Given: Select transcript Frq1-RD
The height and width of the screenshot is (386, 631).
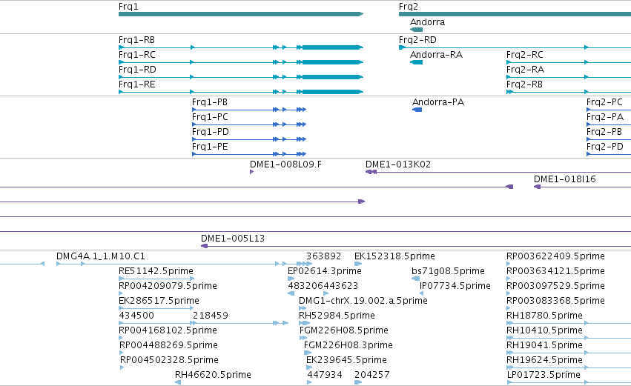Looking at the screenshot, I should [x=138, y=70].
